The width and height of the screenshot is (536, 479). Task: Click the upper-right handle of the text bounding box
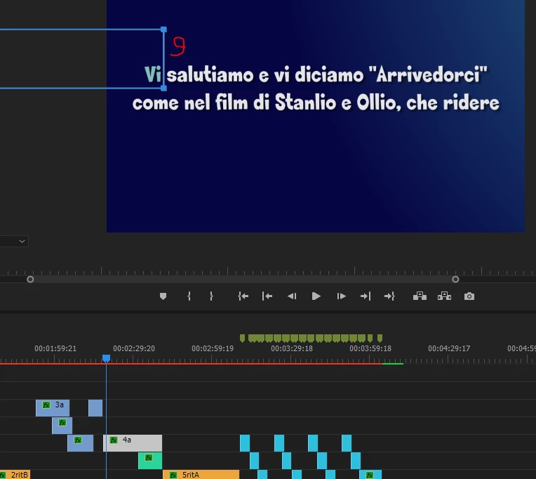pos(163,29)
